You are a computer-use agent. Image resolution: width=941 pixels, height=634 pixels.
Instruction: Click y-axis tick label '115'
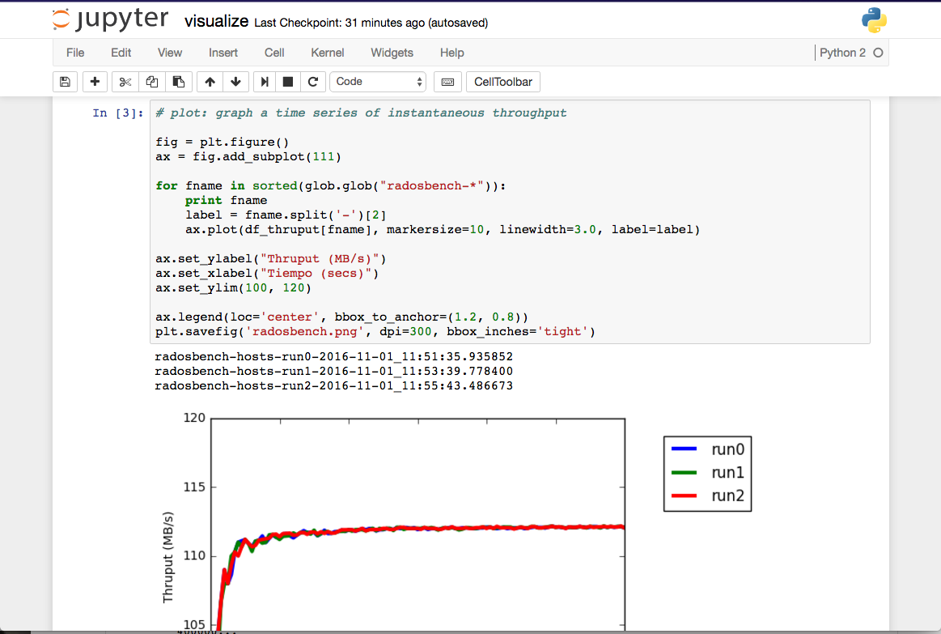[194, 487]
